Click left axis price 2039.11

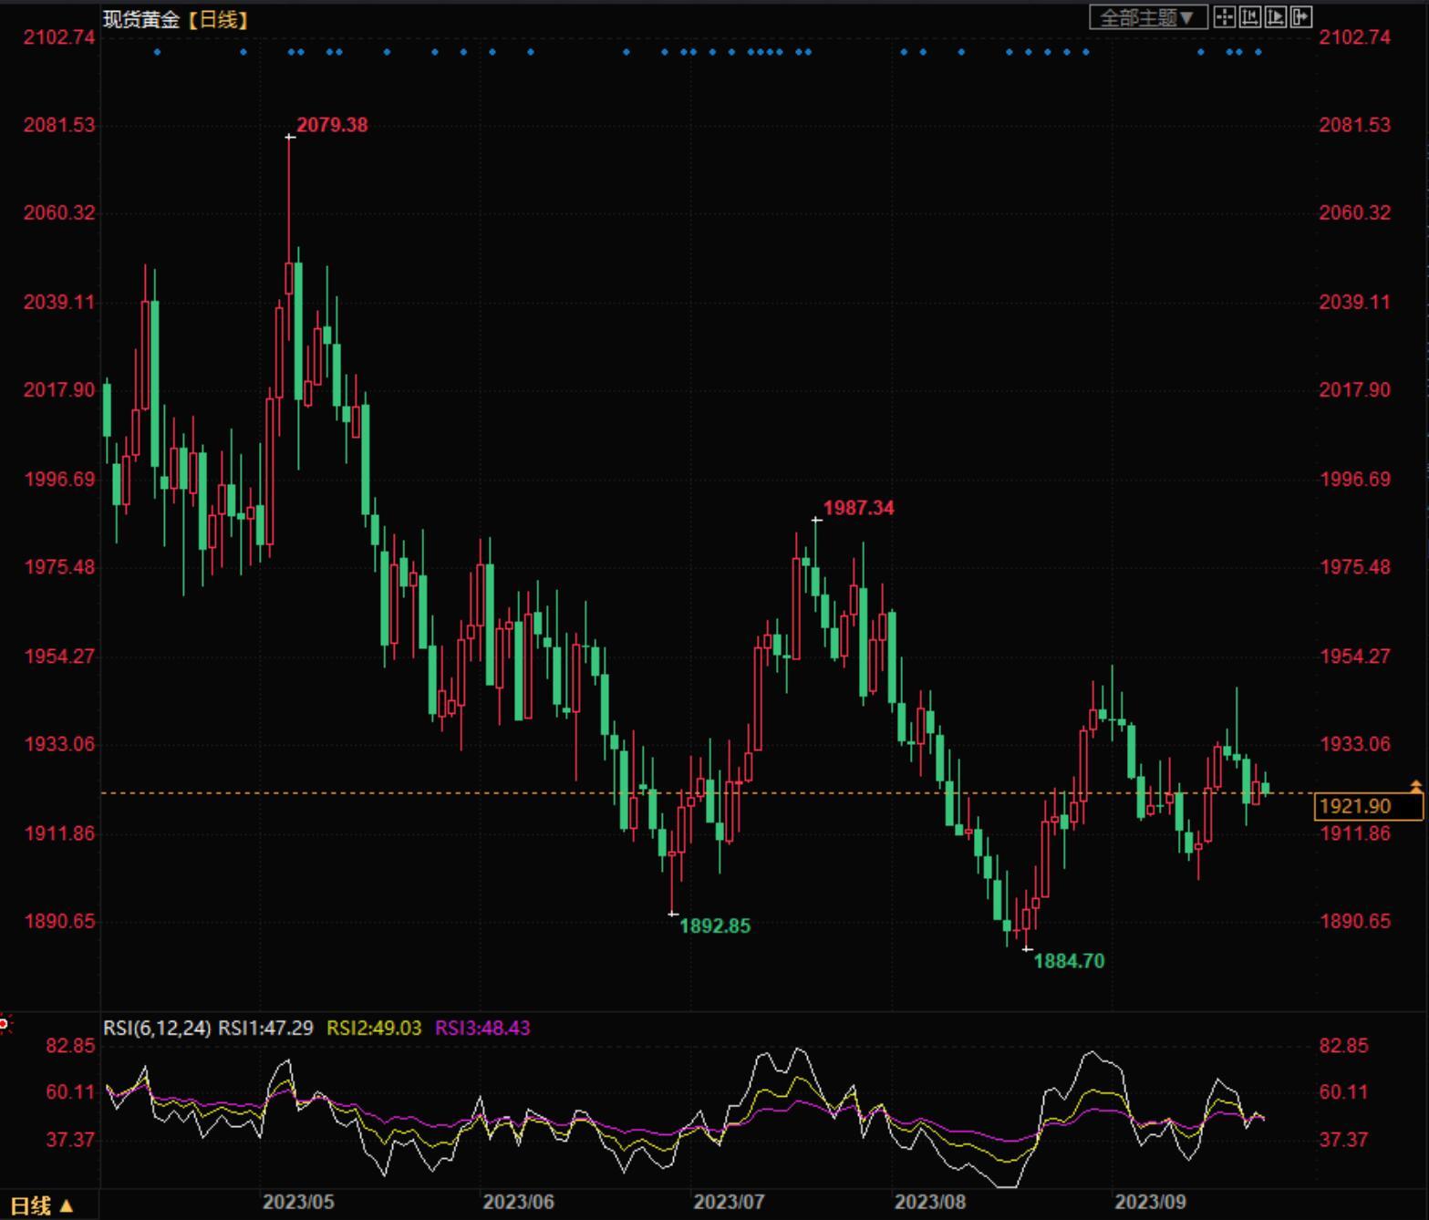(x=59, y=302)
